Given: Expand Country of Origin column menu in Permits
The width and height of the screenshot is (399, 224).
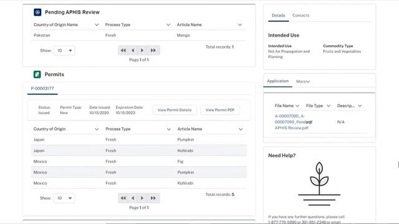Looking at the screenshot, I should [x=97, y=129].
